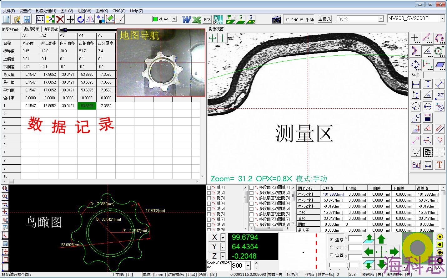Click the 主镜头 button
The height and width of the screenshot is (278, 447).
point(324,19)
